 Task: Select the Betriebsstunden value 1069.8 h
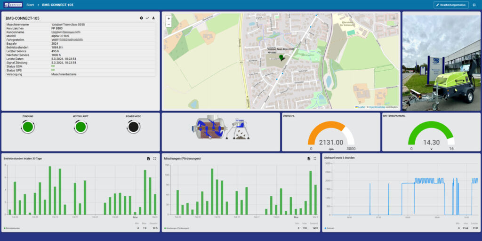(x=58, y=48)
